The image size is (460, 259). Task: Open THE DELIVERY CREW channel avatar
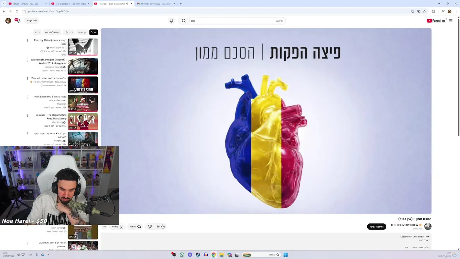pyautogui.click(x=428, y=226)
